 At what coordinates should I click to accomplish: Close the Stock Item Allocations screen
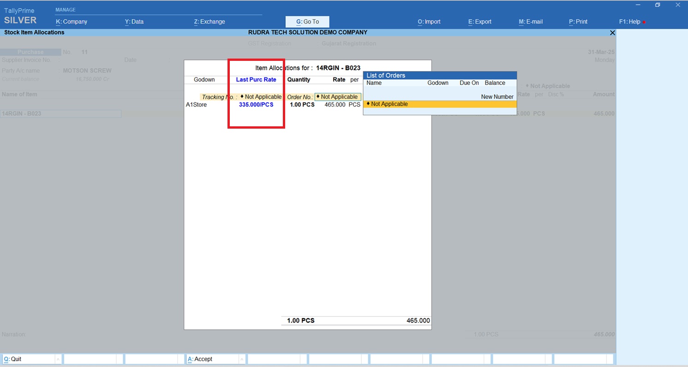612,33
